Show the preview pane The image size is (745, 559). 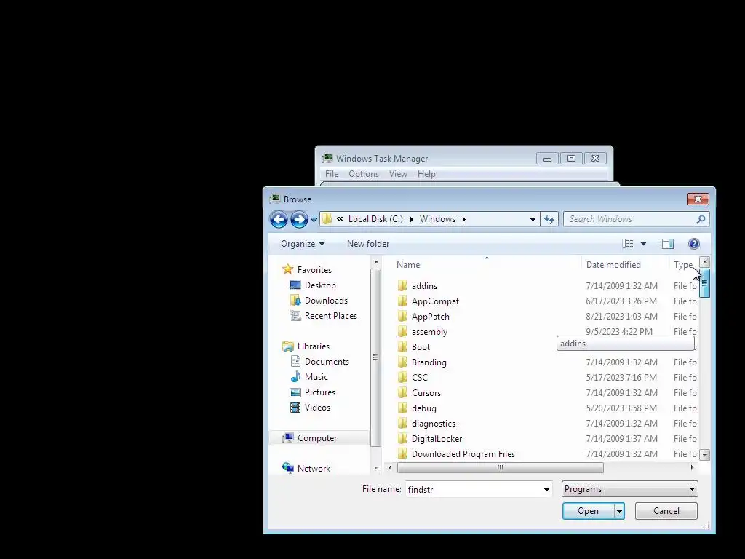click(668, 244)
